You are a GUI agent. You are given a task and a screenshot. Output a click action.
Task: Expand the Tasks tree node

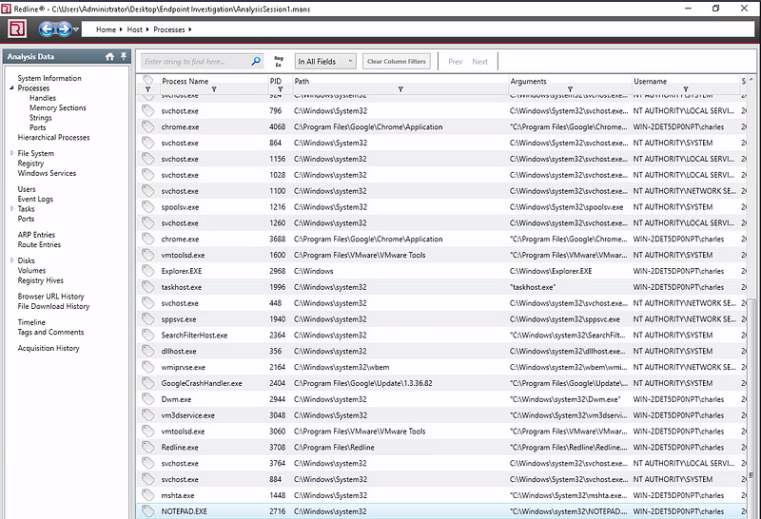coord(11,208)
